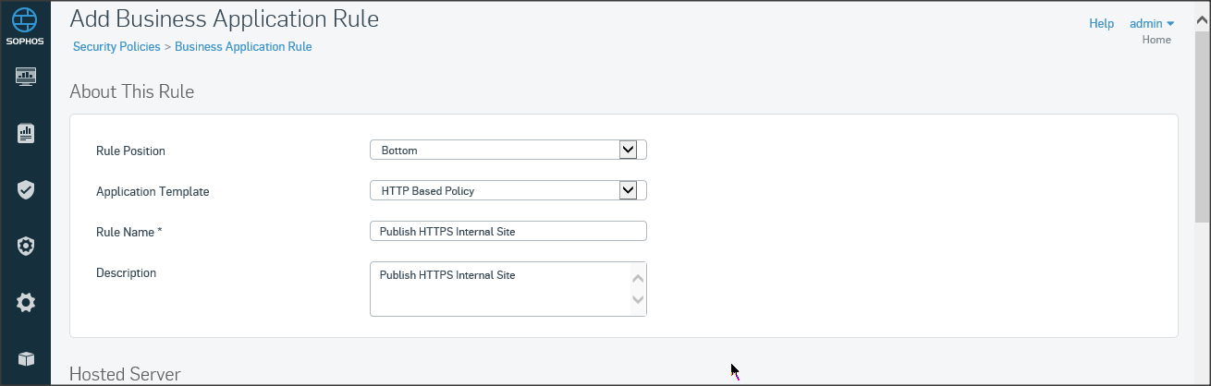Click the About This Rule heading

pos(131,91)
